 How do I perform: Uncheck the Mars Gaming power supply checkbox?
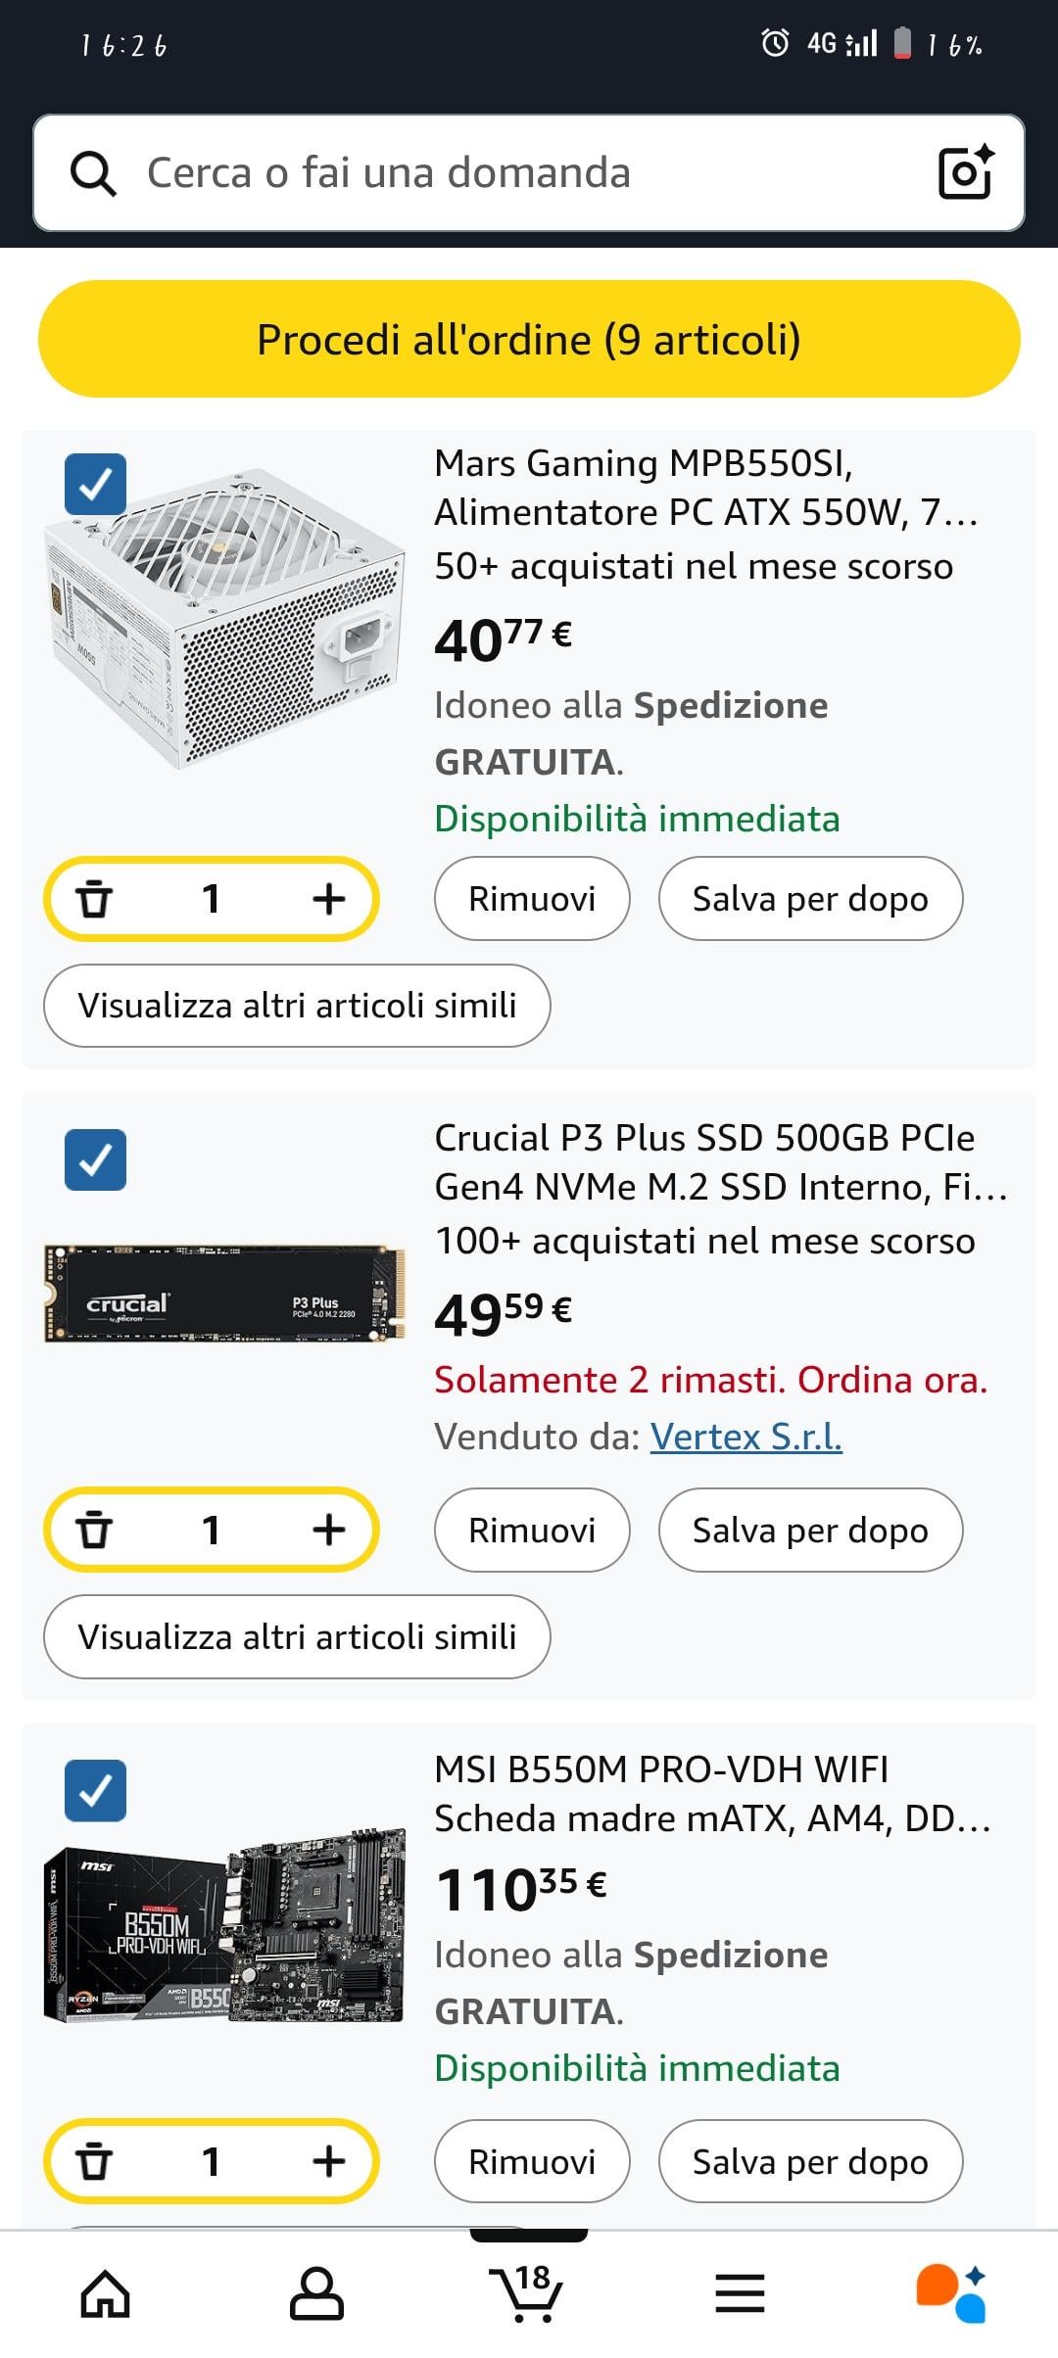click(x=95, y=484)
